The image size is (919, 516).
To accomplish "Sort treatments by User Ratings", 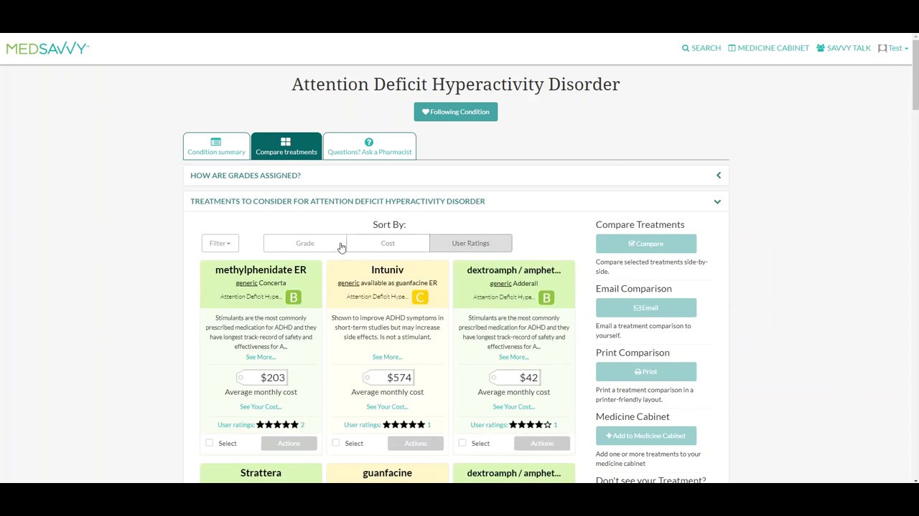I will 471,243.
